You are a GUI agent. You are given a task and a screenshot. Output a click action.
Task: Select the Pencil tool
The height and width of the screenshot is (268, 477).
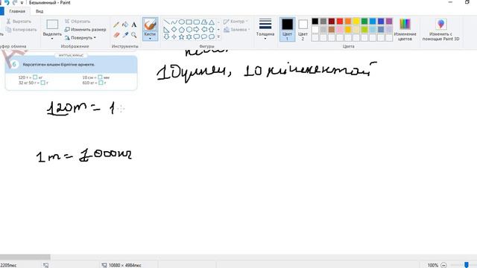click(116, 25)
